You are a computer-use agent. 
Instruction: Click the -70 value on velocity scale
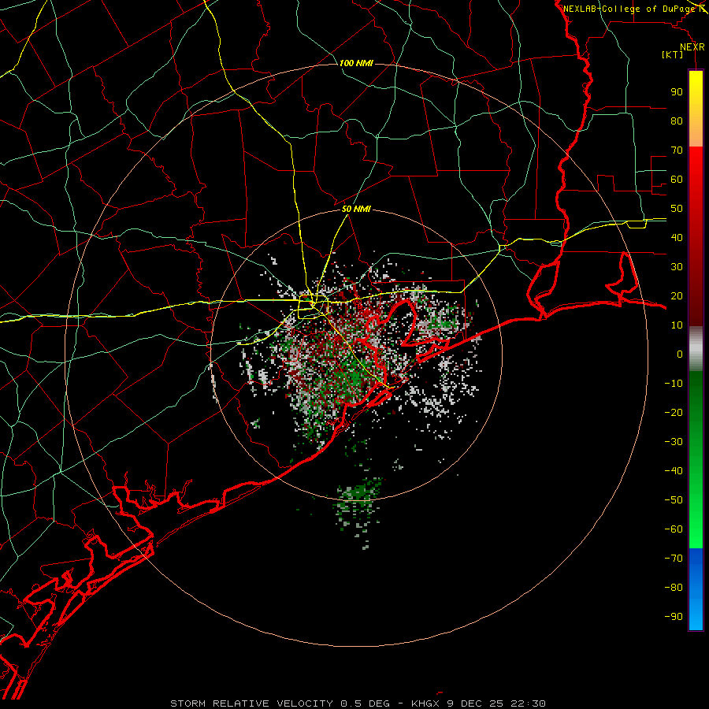(x=674, y=559)
